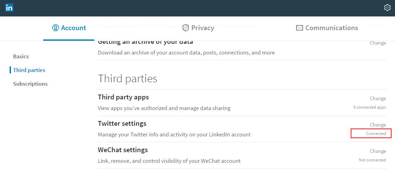This screenshot has width=395, height=171.
Task: Click the 9 connected apps label
Action: coord(370,107)
